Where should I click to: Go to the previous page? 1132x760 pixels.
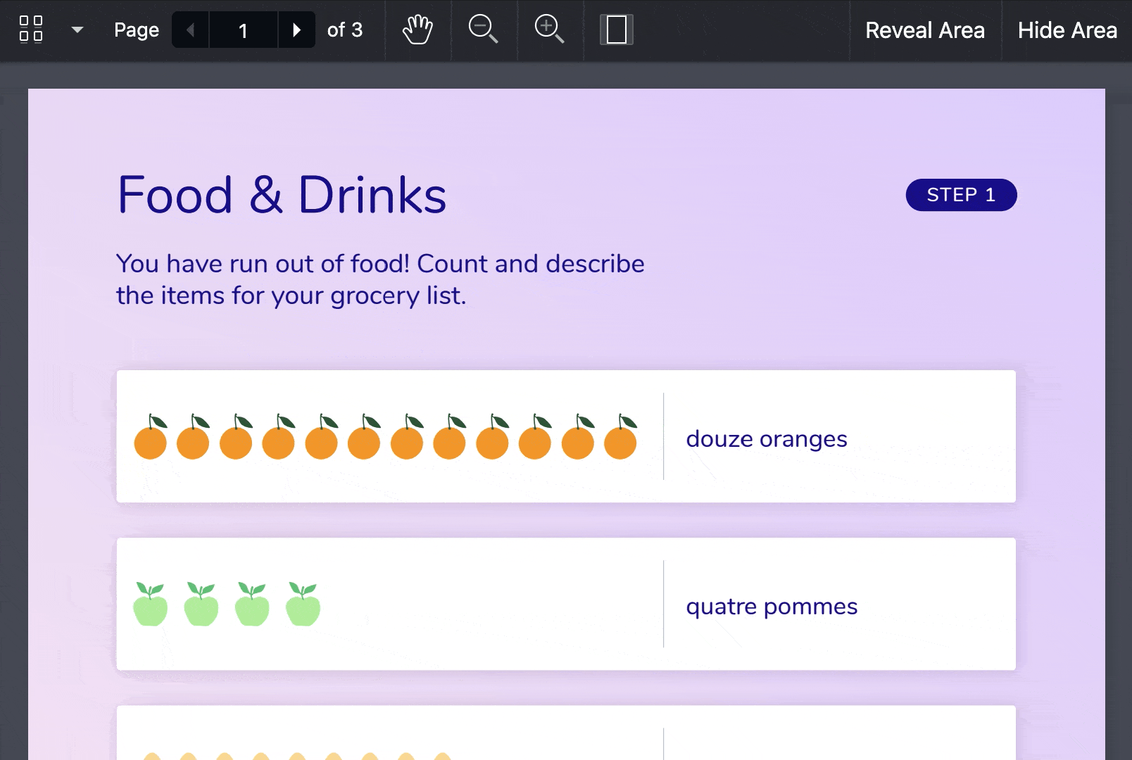[x=190, y=30]
